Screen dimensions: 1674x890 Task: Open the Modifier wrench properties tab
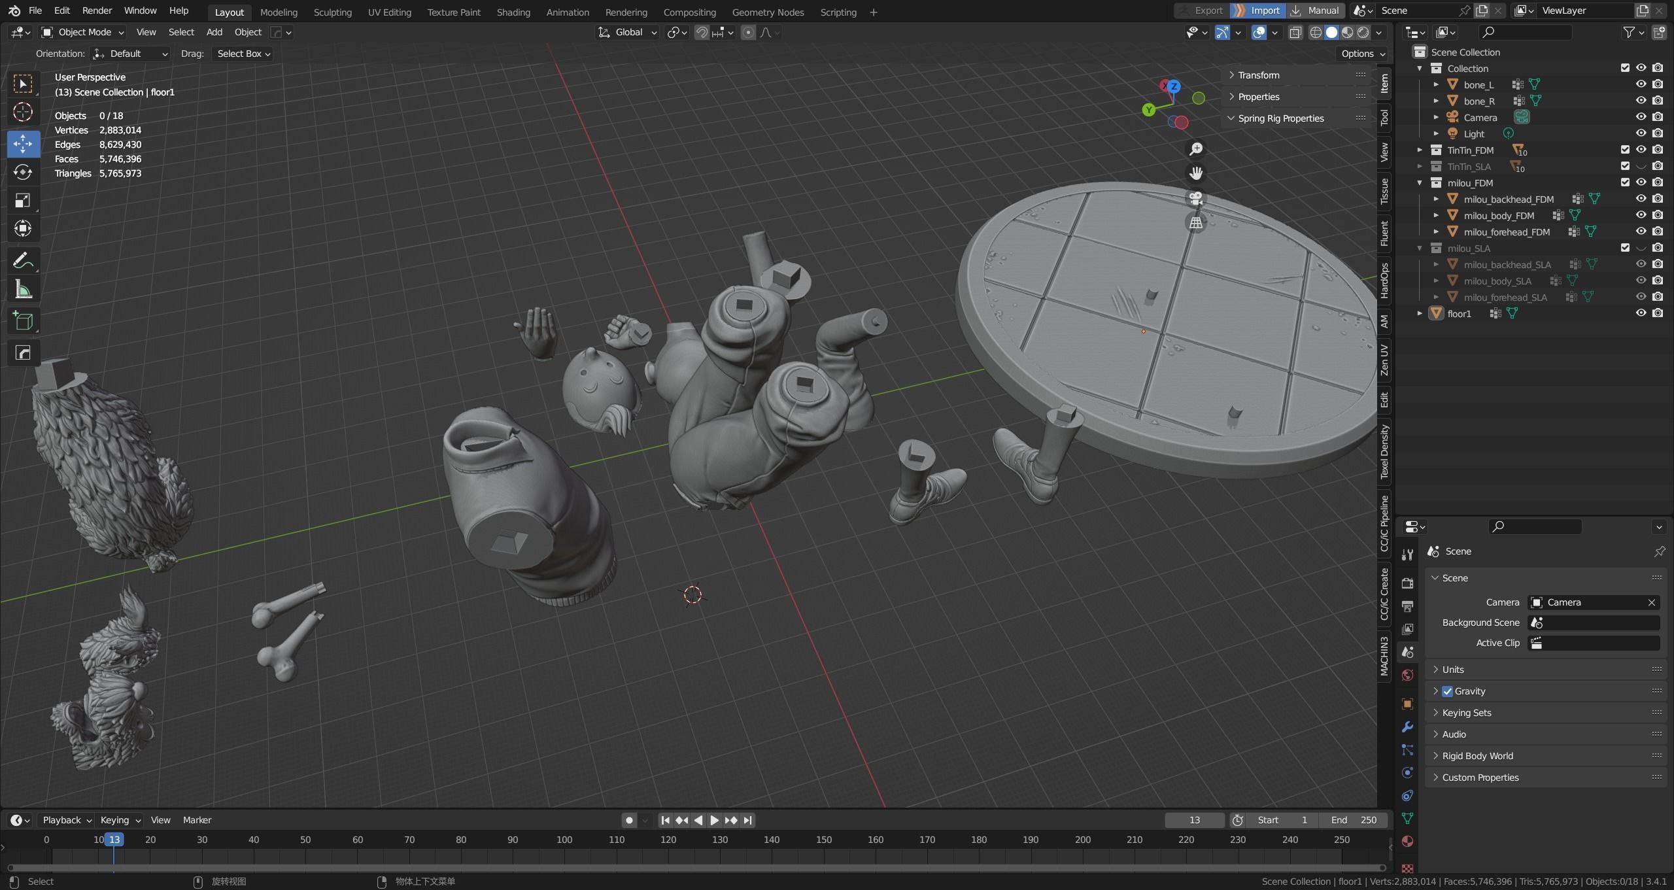click(1408, 727)
